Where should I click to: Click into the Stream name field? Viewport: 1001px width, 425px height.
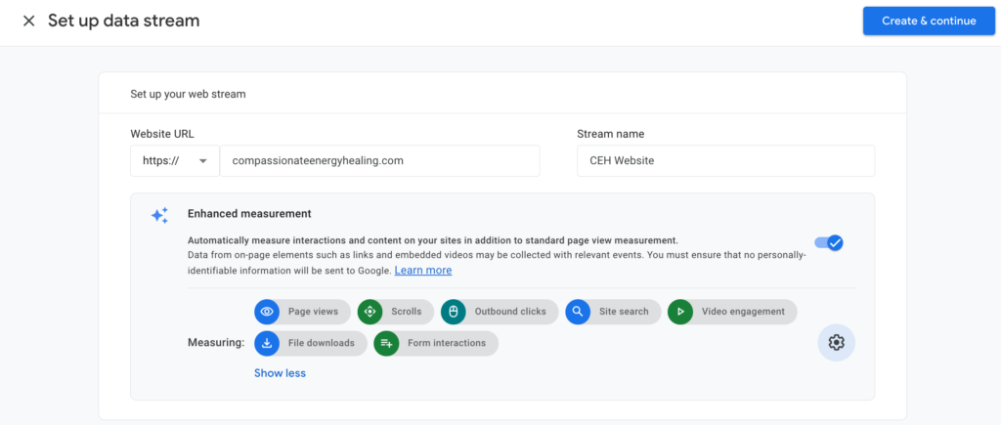click(725, 161)
